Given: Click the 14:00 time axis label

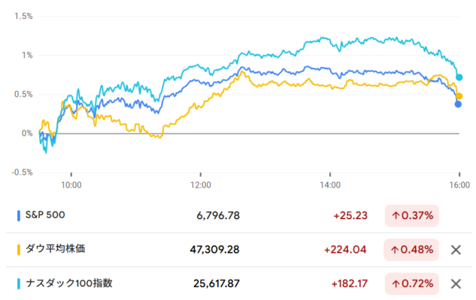Looking at the screenshot, I should [x=330, y=184].
